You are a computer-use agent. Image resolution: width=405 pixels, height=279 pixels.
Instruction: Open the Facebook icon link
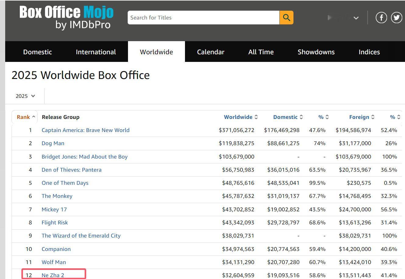coord(381,18)
